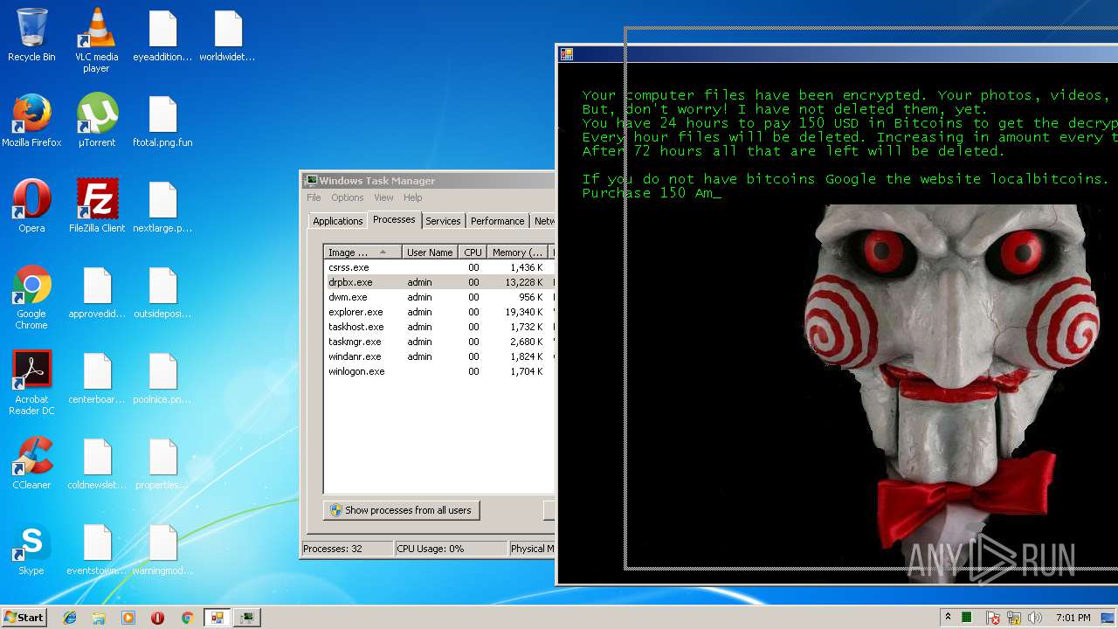Open Mozilla Firefox desktop shortcut

pyautogui.click(x=31, y=121)
